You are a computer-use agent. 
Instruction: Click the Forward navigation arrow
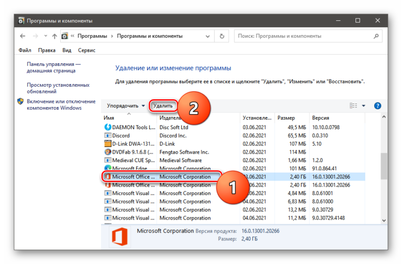tap(36, 36)
